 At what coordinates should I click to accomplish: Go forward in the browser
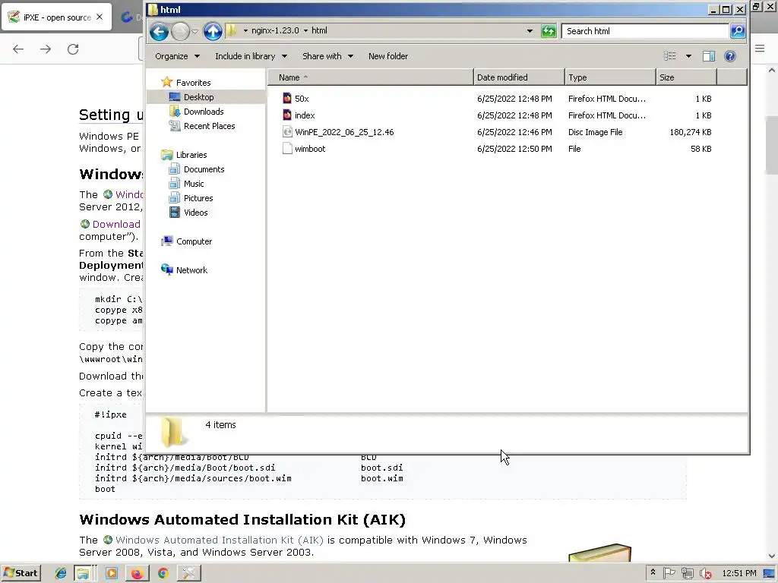click(46, 49)
